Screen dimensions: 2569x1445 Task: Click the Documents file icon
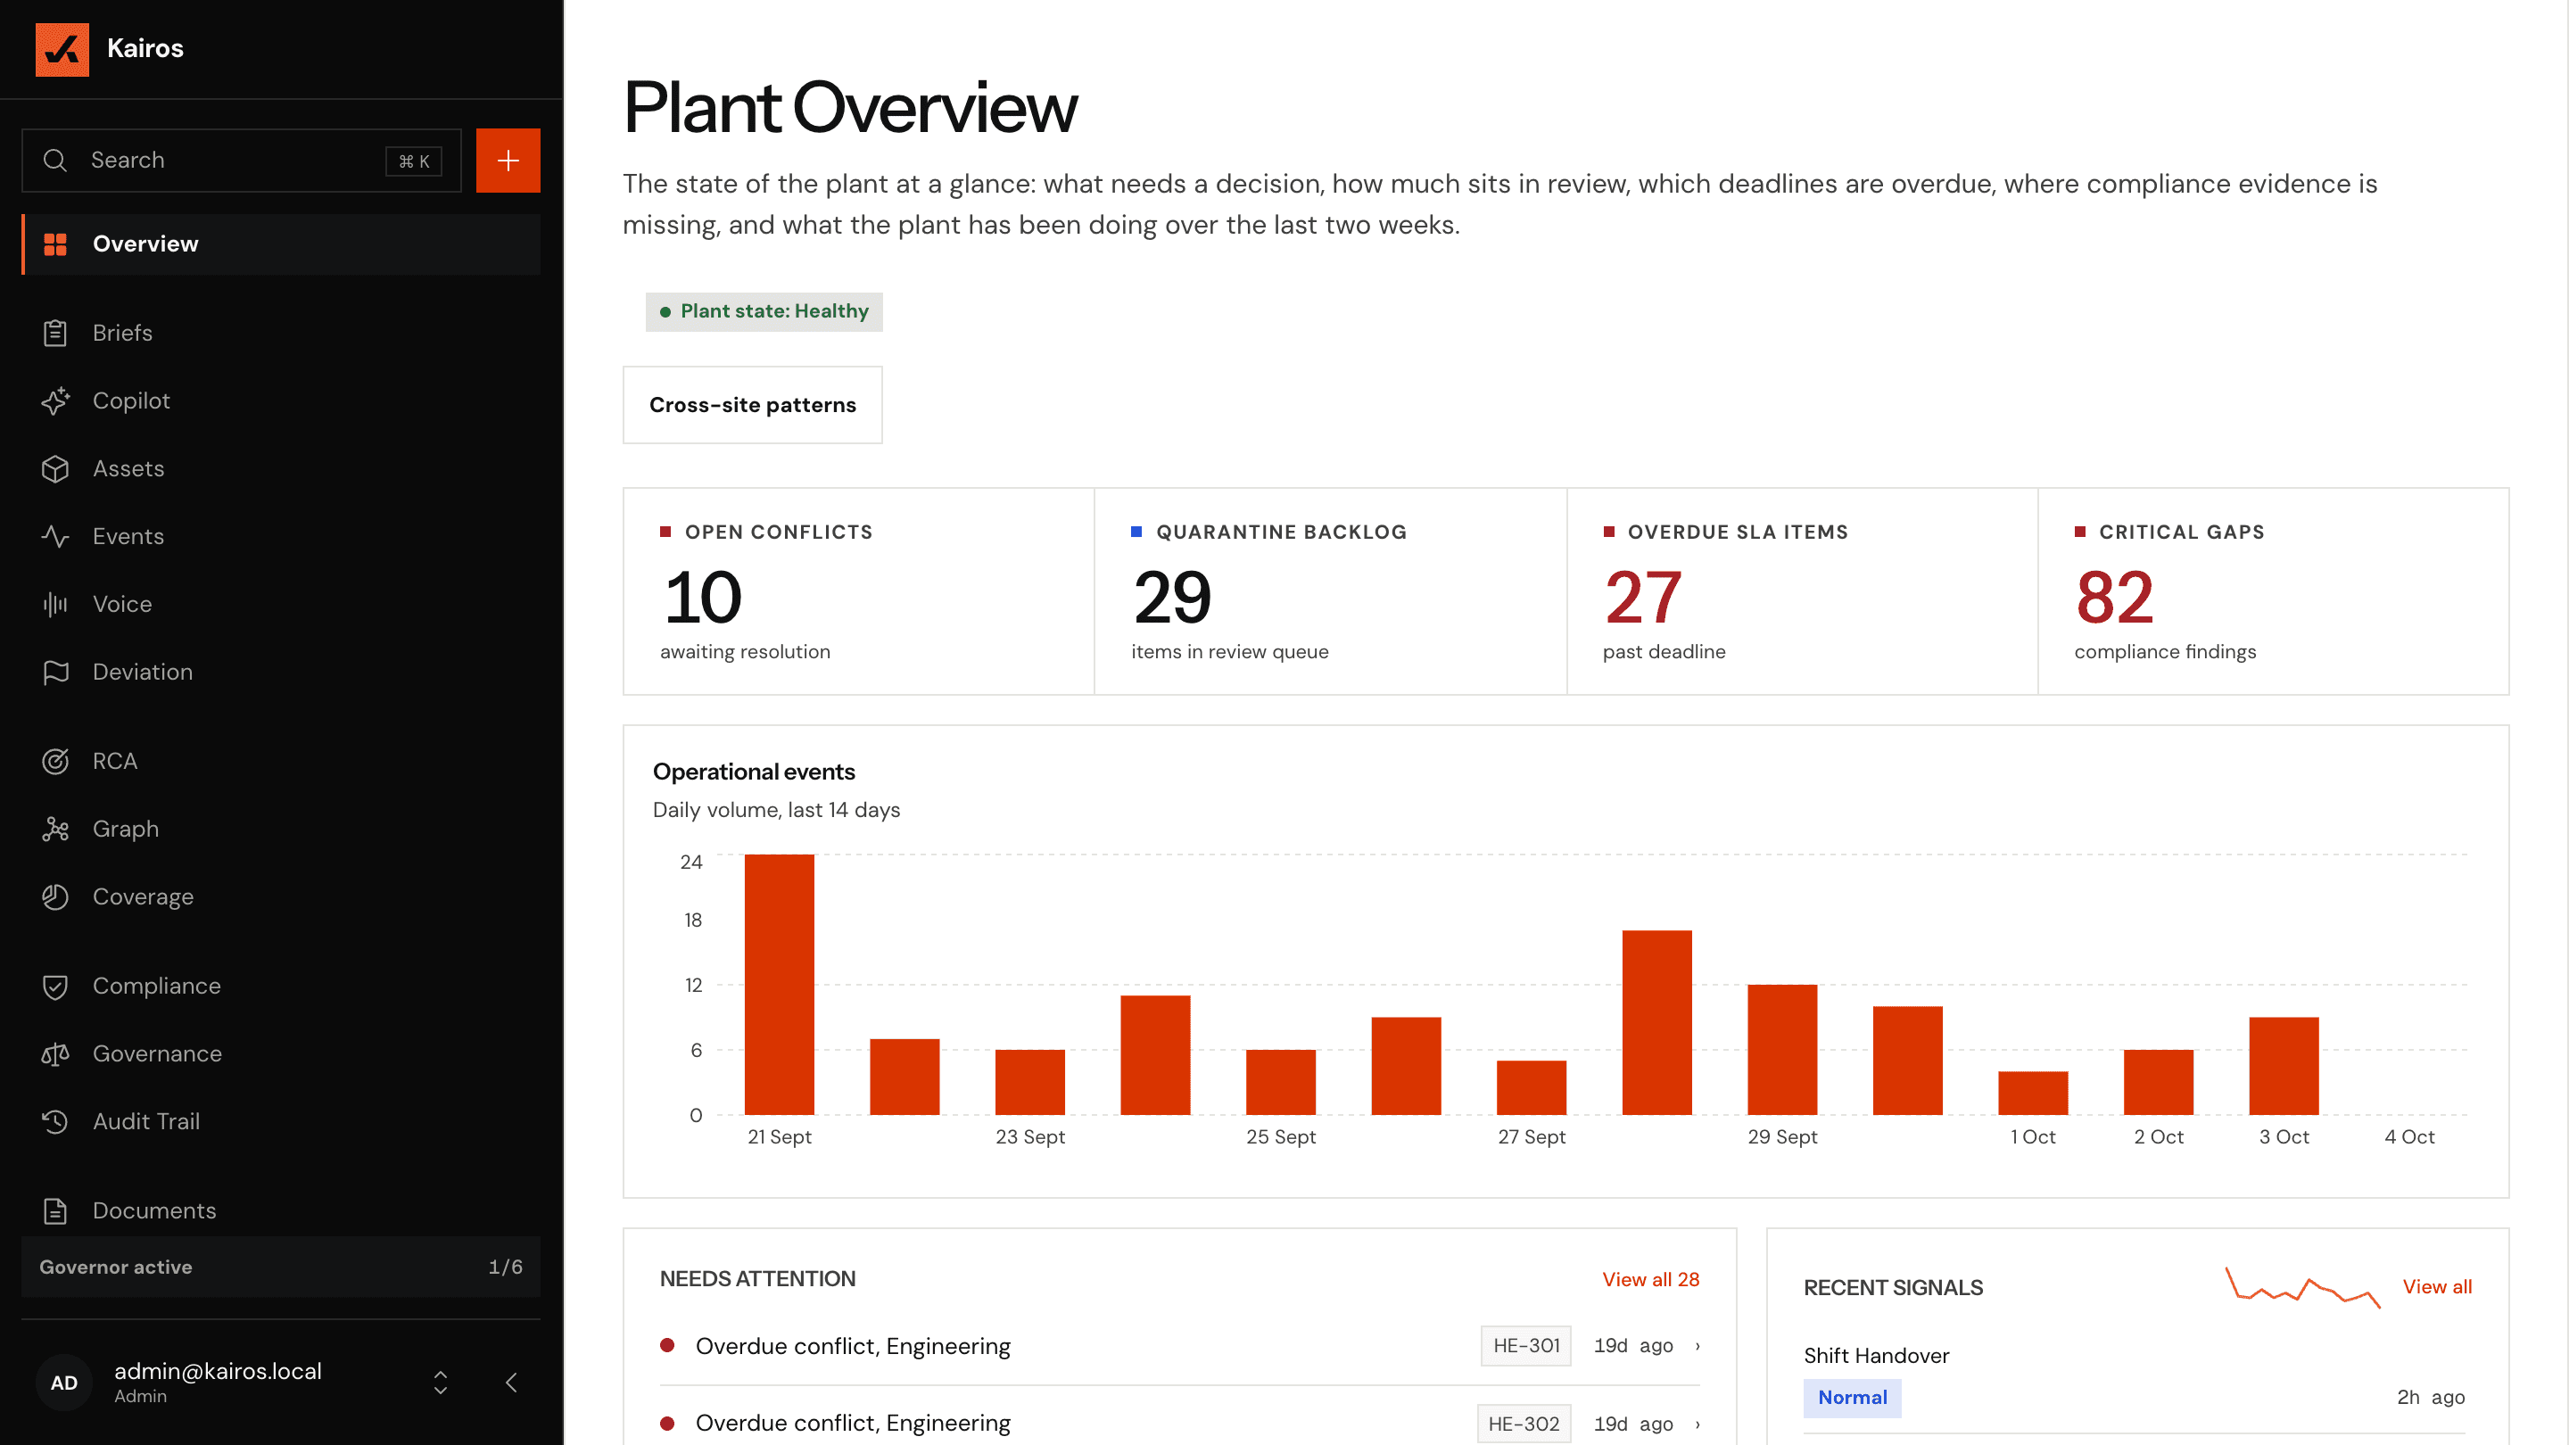pos(56,1210)
